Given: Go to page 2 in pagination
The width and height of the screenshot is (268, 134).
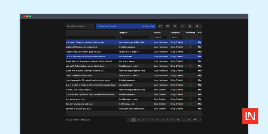Looking at the screenshot, I should coord(138,120).
